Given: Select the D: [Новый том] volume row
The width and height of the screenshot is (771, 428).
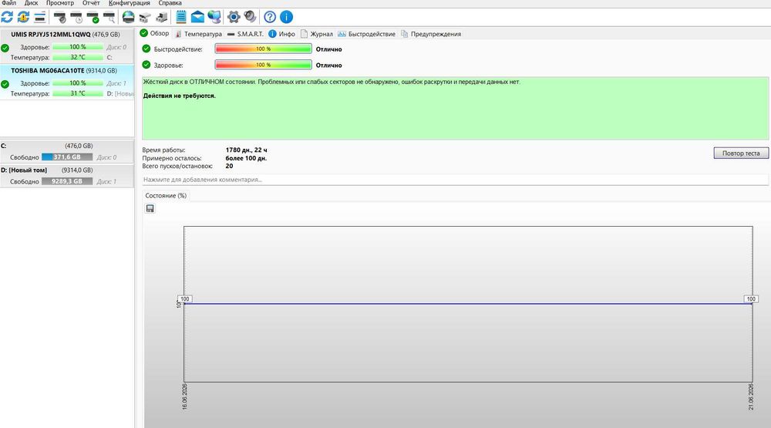Looking at the screenshot, I should pos(67,176).
